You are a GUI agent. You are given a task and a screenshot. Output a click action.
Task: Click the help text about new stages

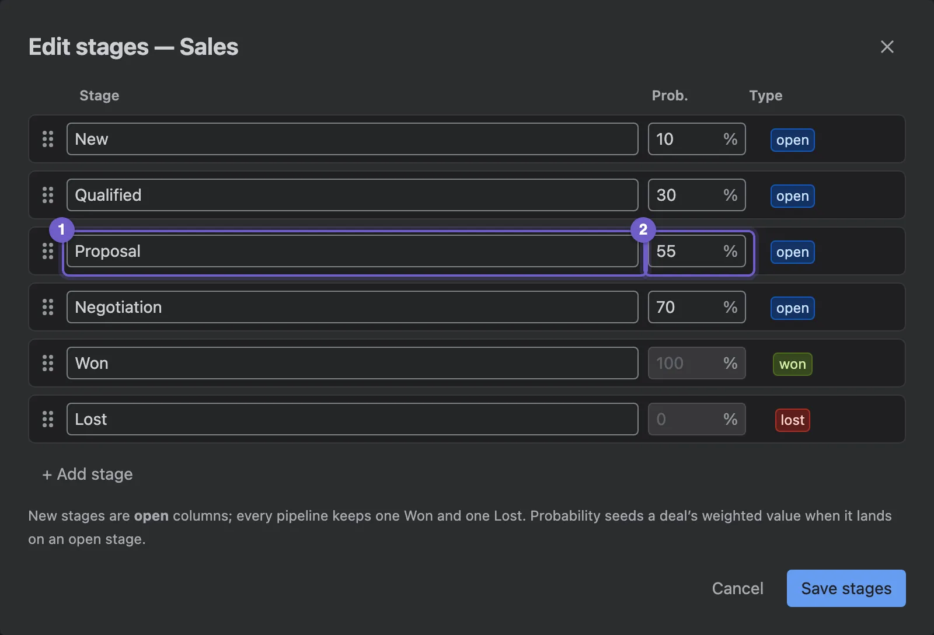tap(460, 528)
